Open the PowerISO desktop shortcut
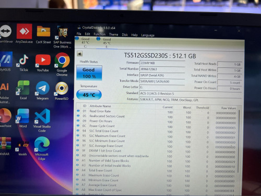 (x=62, y=91)
